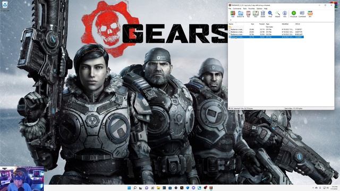Screen dimensions: 340x191
Task: Click the Comment toolbar icon
Action: pyautogui.click(x=302, y=14)
